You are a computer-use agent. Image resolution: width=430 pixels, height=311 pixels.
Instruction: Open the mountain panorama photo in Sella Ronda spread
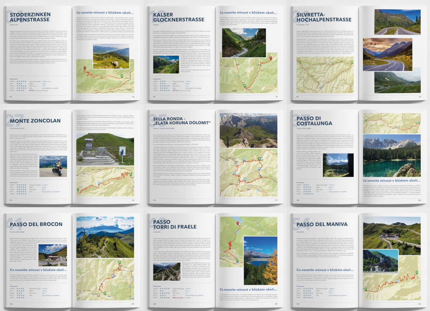[x=248, y=130]
